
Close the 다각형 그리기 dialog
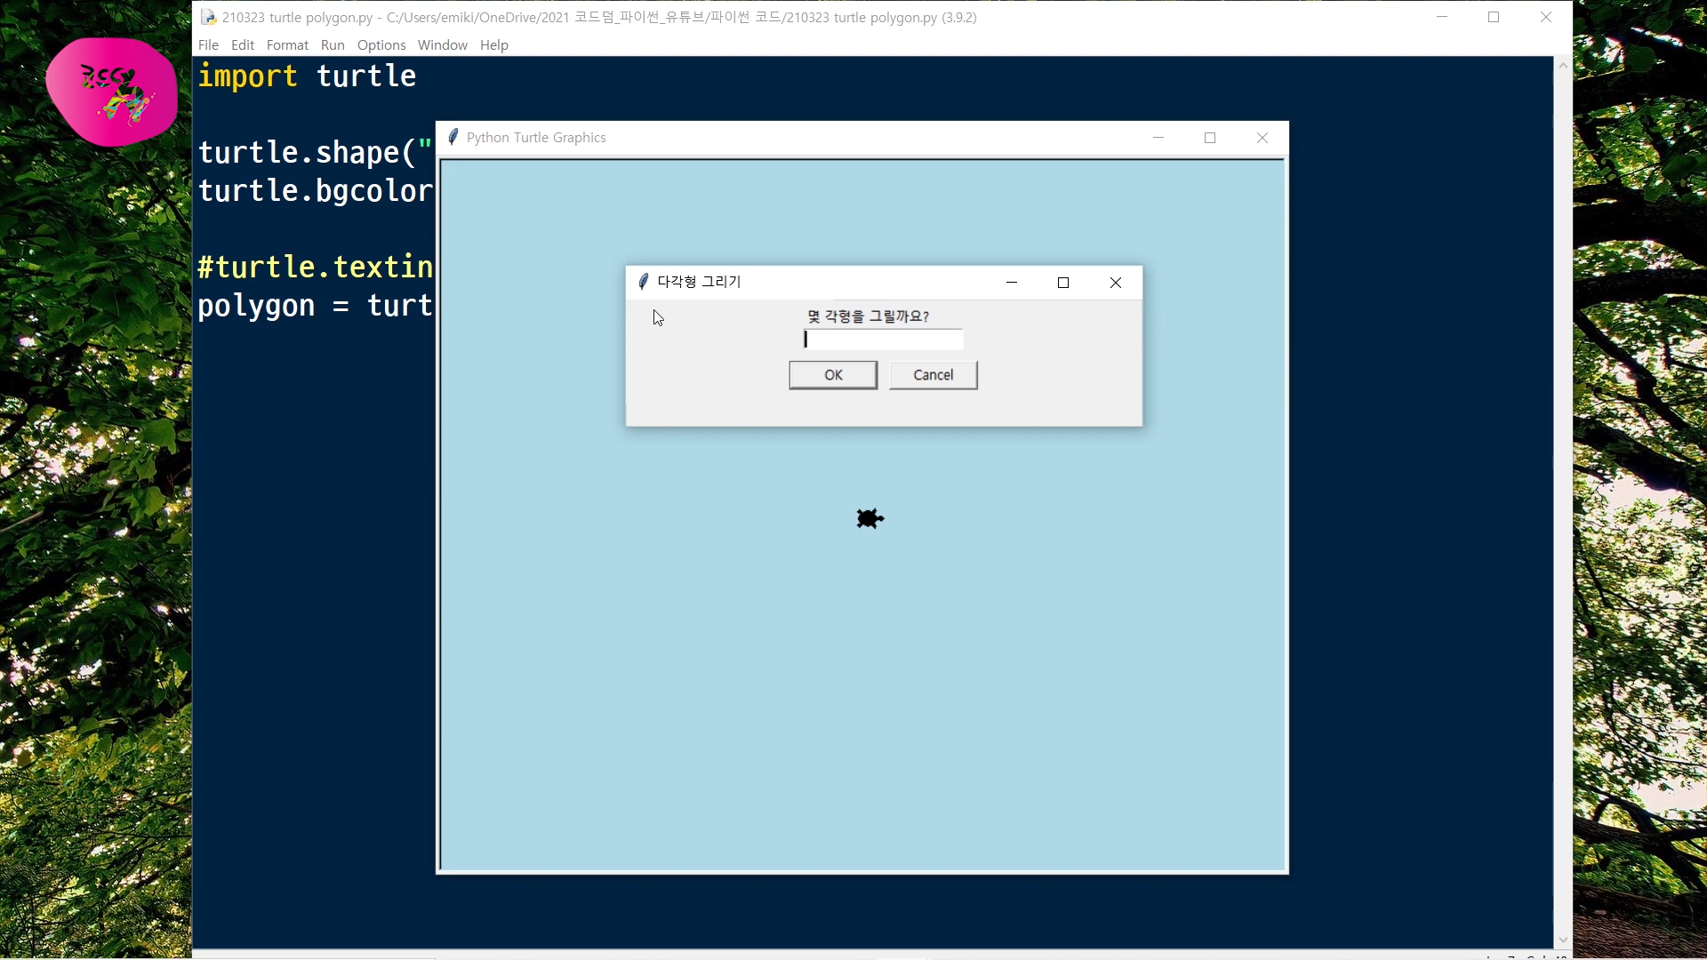[x=1115, y=283]
